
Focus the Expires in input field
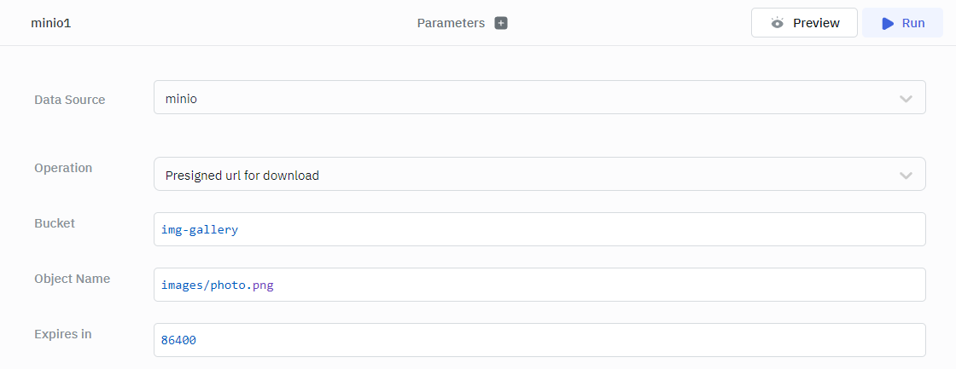tap(539, 340)
